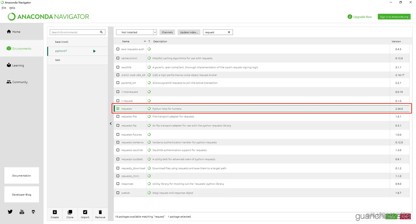Open the YouTube icon link
This screenshot has width=416, height=224.
tap(22, 212)
